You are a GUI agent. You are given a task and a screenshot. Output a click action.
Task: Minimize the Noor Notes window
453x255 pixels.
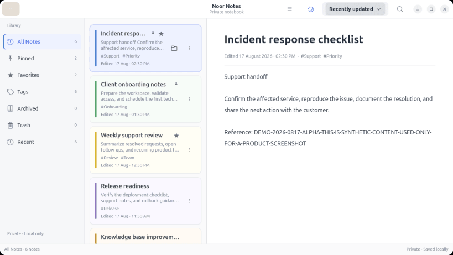click(418, 9)
